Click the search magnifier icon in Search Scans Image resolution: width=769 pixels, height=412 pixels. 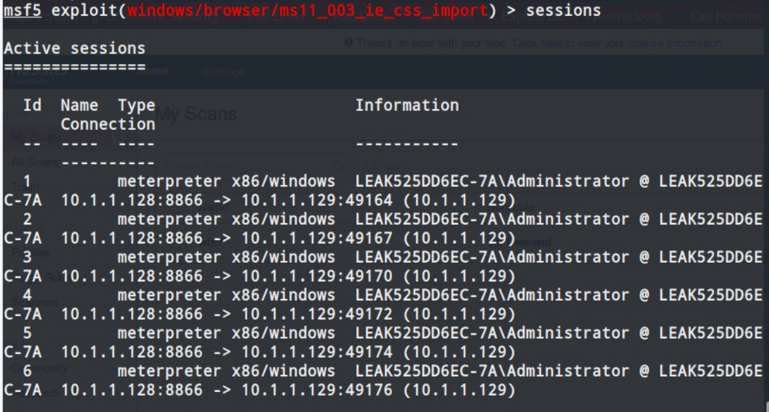pos(338,166)
